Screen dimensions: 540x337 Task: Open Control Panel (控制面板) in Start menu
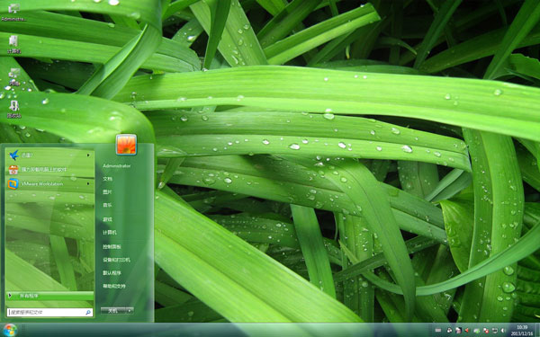(x=112, y=246)
